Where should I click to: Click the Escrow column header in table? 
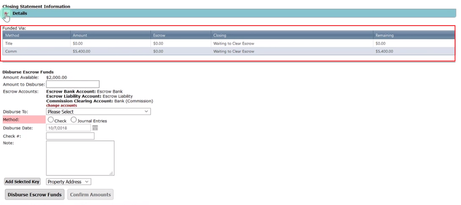pyautogui.click(x=159, y=35)
